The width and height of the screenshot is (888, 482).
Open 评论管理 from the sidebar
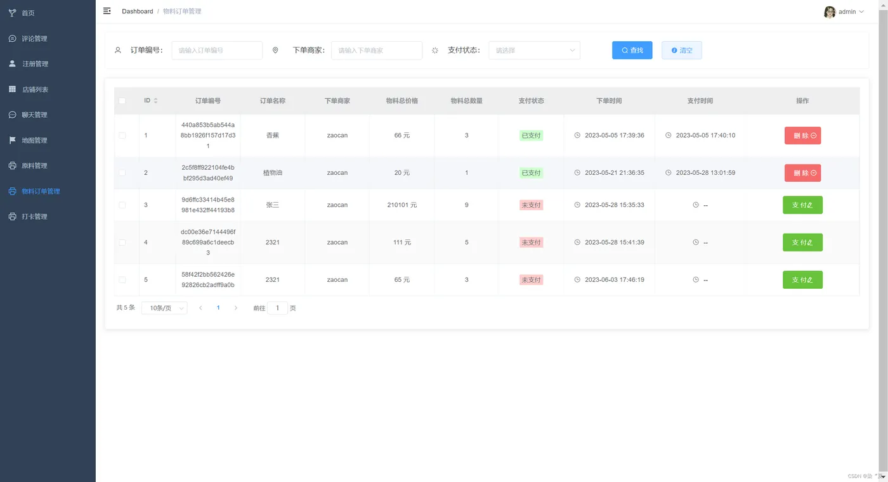pos(48,39)
